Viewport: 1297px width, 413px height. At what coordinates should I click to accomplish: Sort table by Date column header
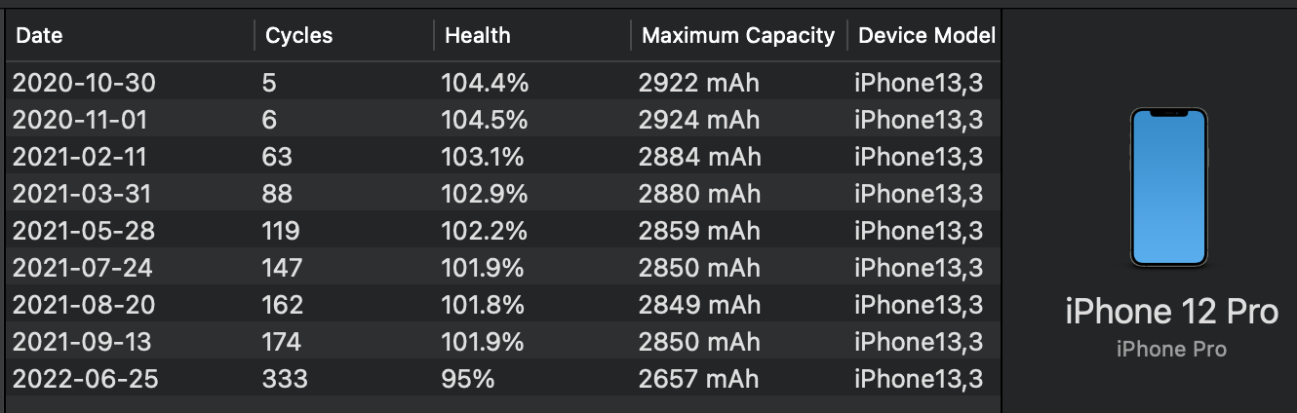(x=129, y=35)
